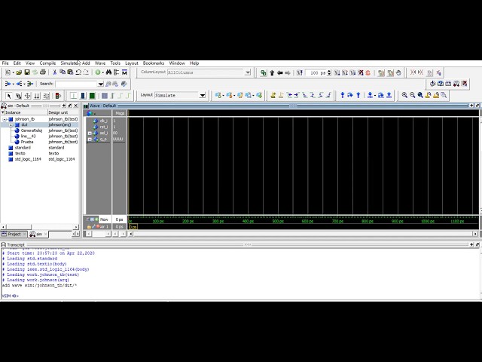482x362 pixels.
Task: Click the Undo arrow icon
Action: 78,72
